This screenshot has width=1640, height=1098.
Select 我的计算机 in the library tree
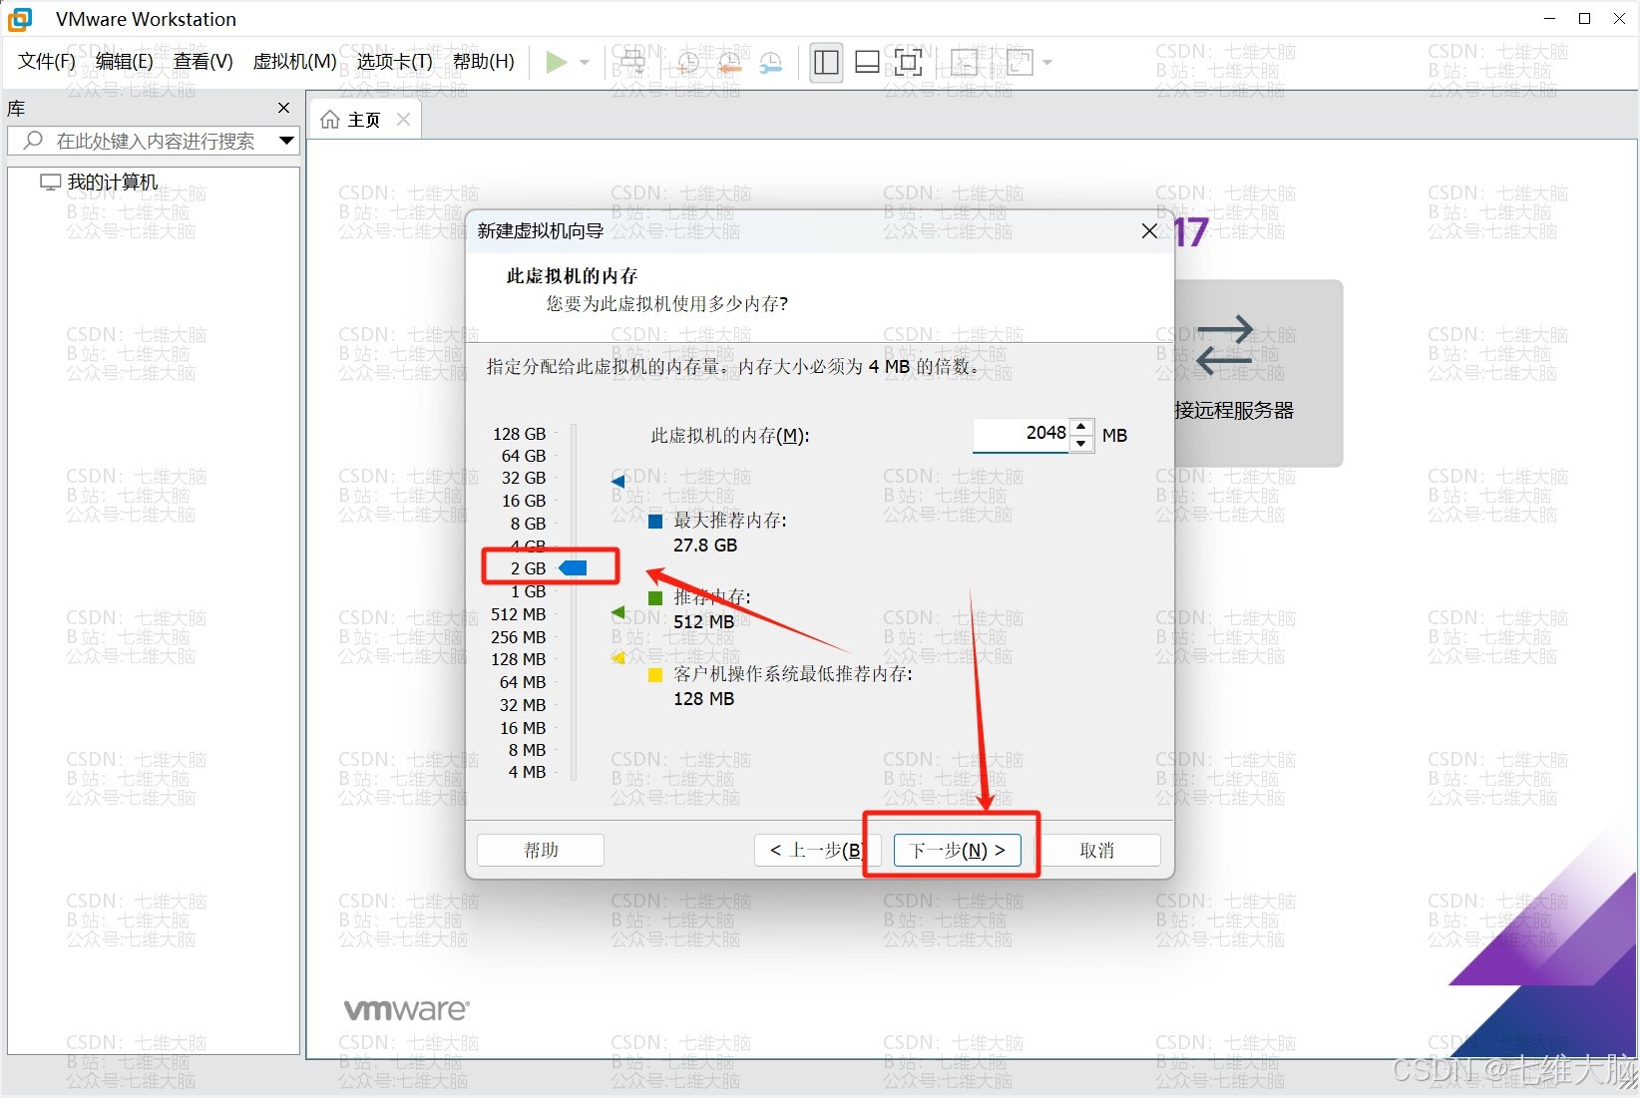click(112, 182)
